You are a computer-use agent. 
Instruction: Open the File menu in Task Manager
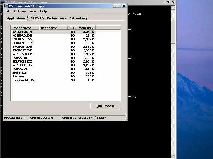pyautogui.click(x=8, y=11)
